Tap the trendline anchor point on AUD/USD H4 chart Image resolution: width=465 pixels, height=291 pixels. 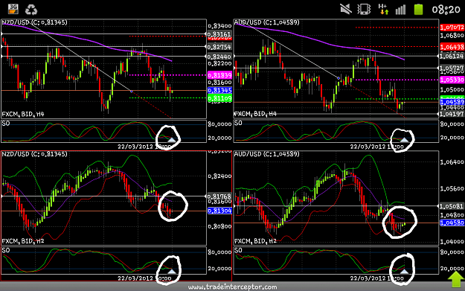tap(339, 78)
